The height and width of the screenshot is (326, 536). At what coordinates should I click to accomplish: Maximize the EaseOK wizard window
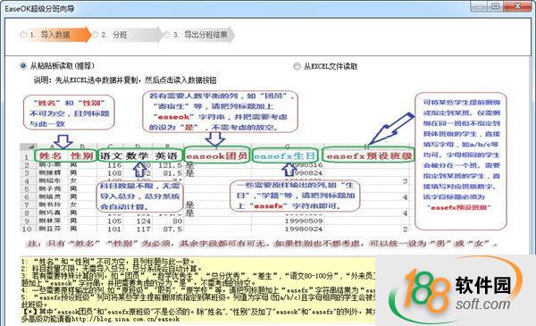[495, 6]
